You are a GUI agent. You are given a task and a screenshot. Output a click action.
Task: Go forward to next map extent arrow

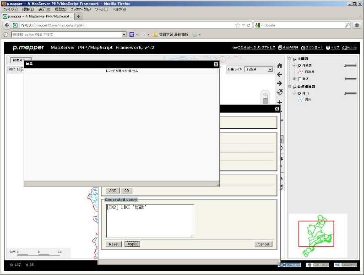tap(279, 83)
